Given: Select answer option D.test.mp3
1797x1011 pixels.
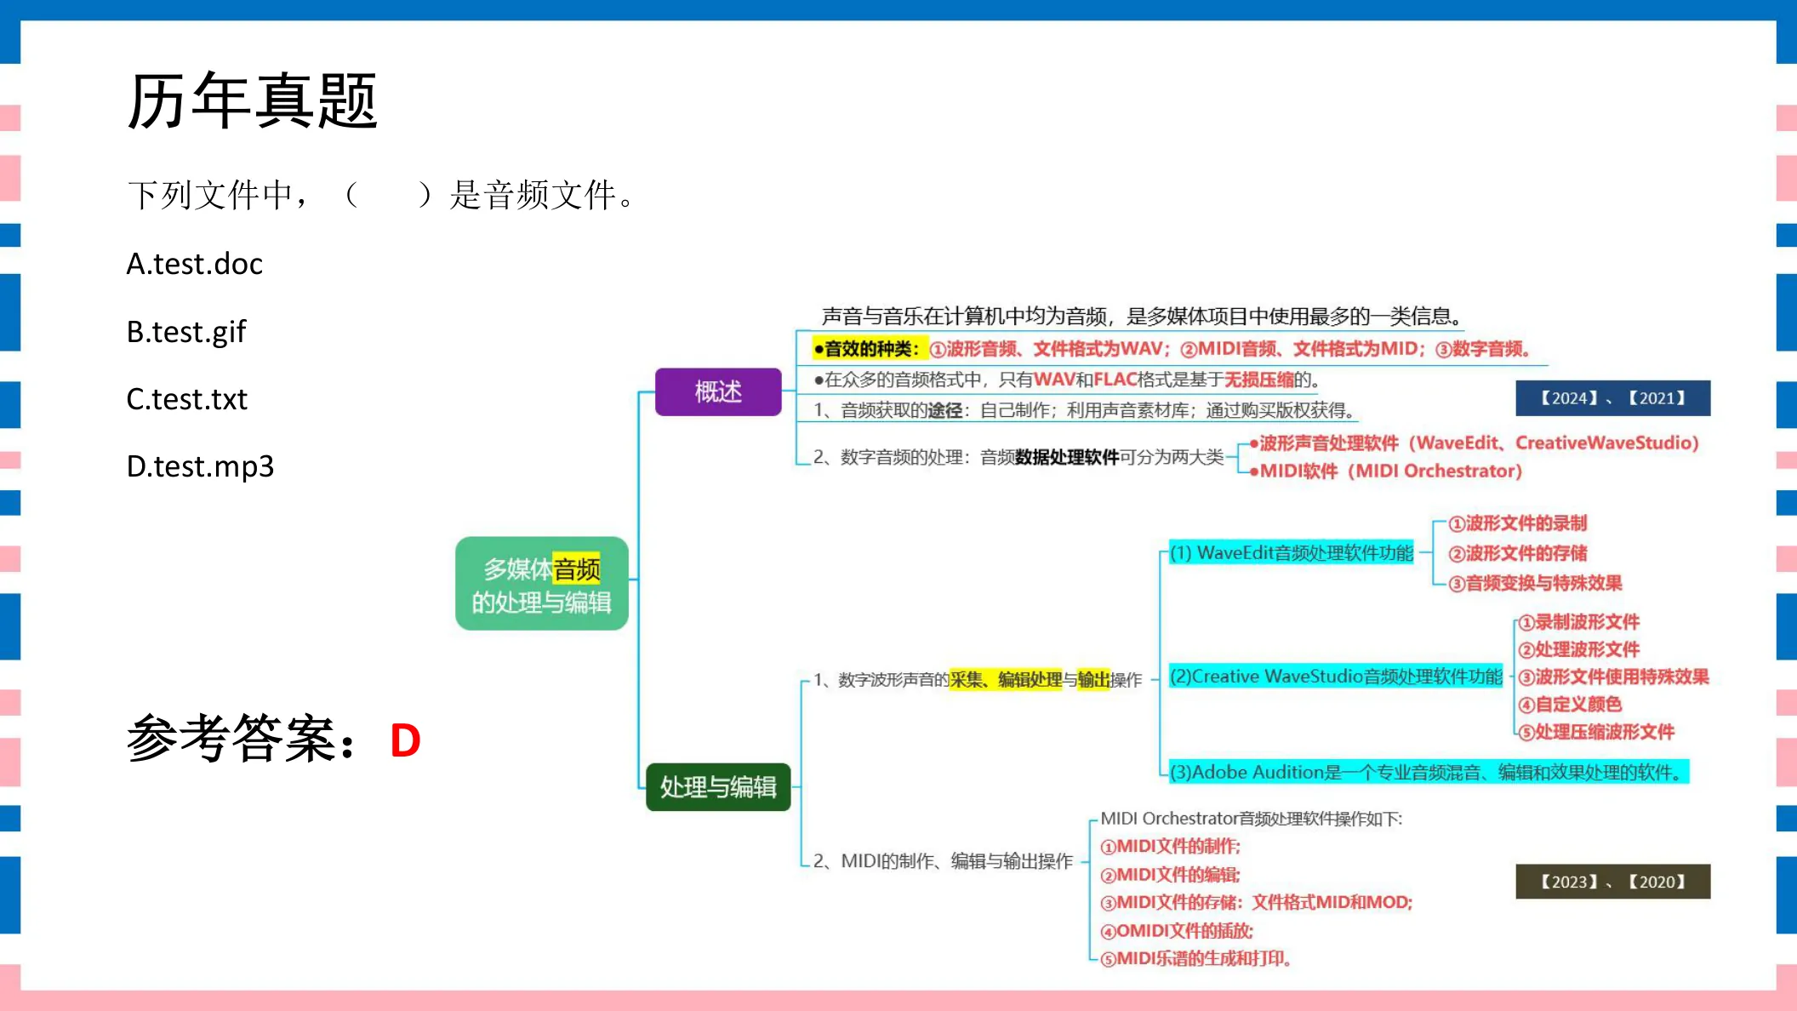Looking at the screenshot, I should pyautogui.click(x=200, y=466).
